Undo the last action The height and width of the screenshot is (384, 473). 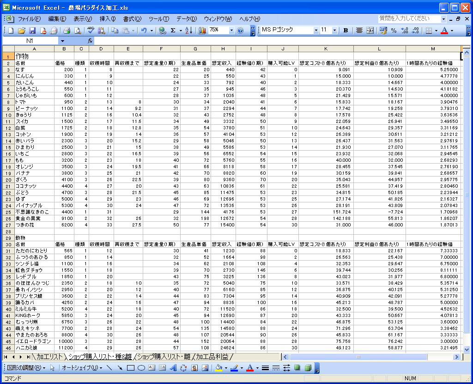click(x=144, y=30)
